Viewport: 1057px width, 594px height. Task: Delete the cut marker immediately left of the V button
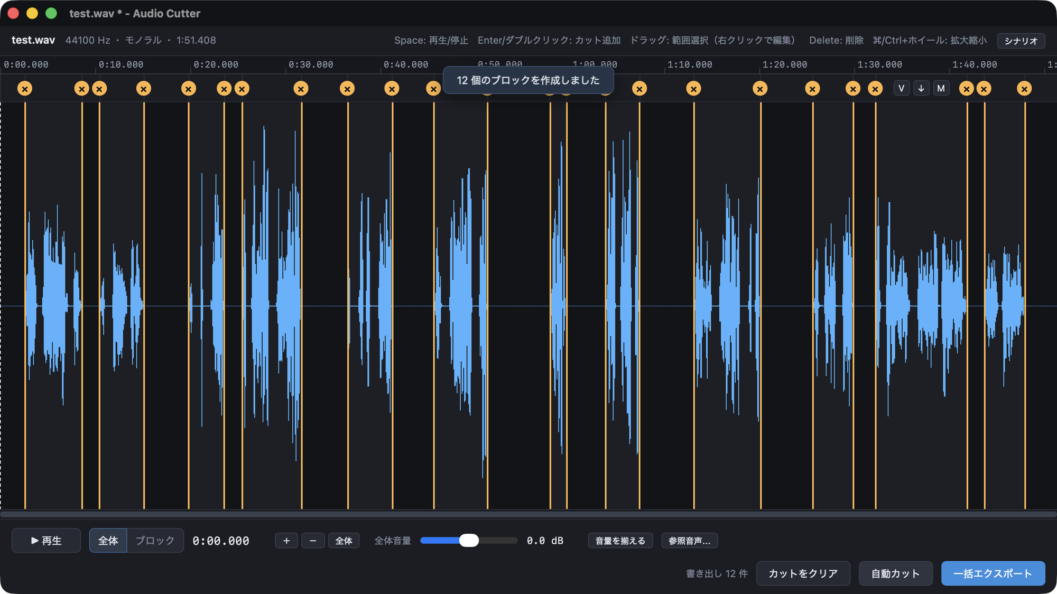(x=875, y=89)
